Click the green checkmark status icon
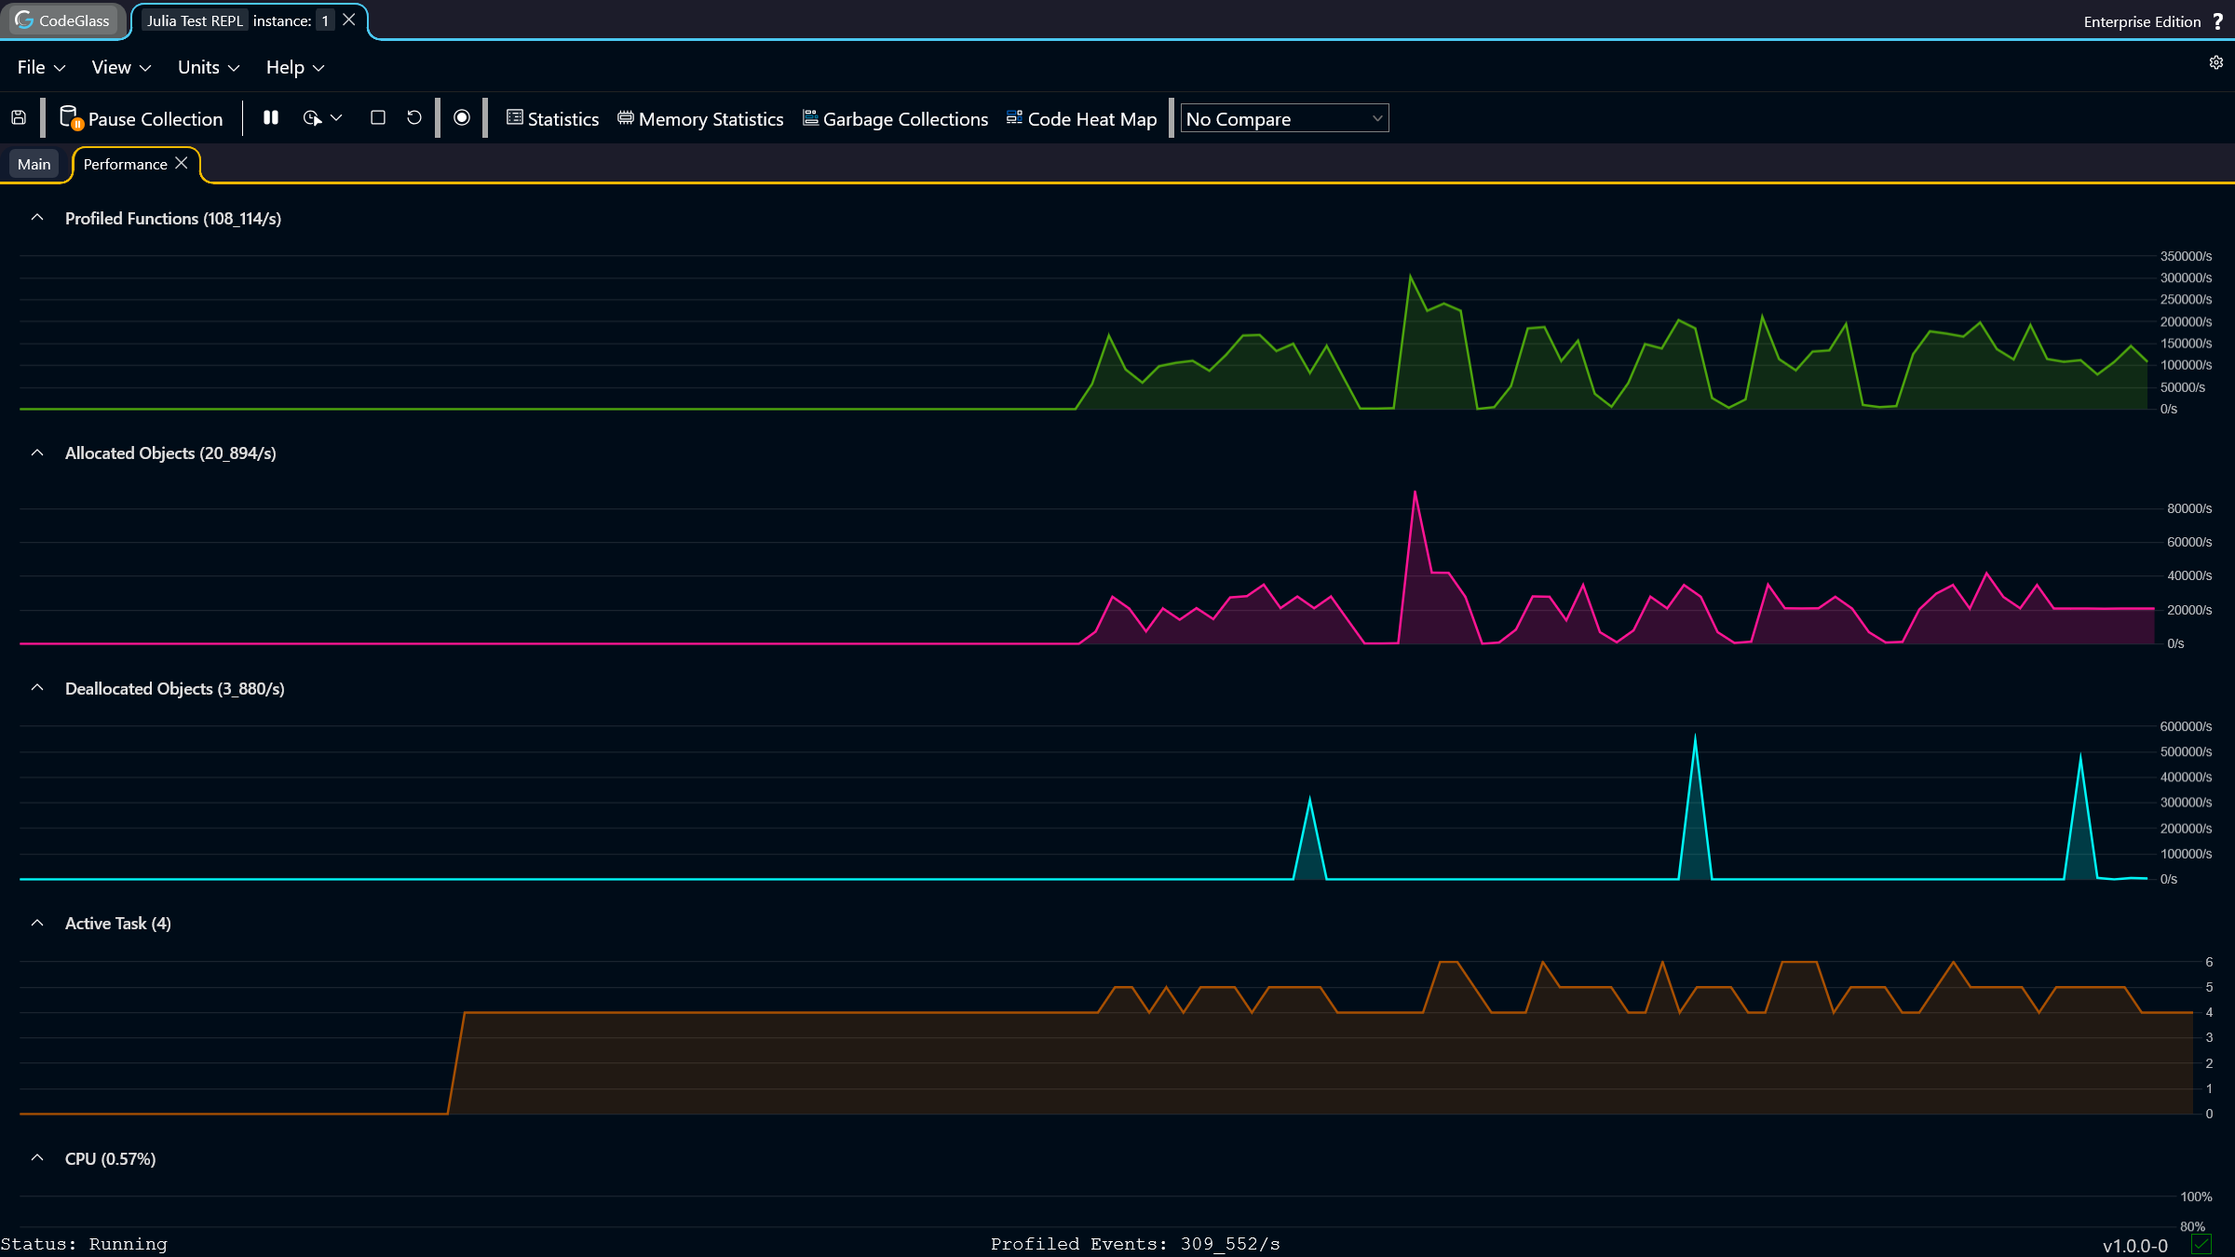The height and width of the screenshot is (1257, 2235). (x=2201, y=1244)
